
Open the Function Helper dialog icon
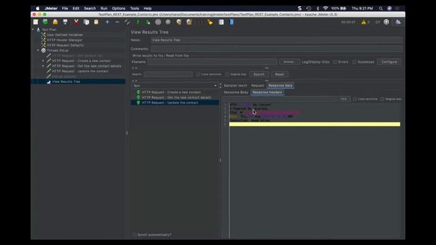[x=221, y=22]
